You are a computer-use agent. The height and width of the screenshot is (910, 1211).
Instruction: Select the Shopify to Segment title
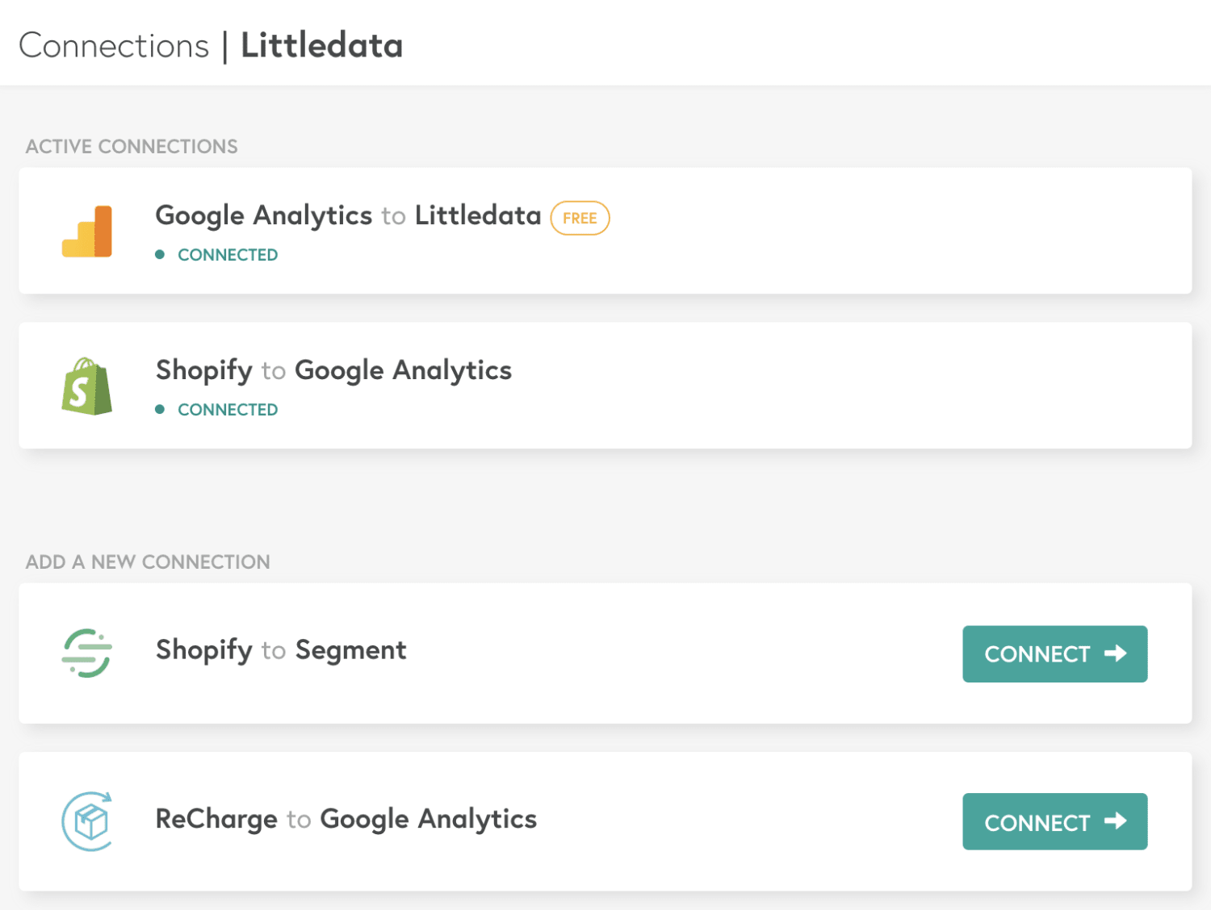(281, 650)
